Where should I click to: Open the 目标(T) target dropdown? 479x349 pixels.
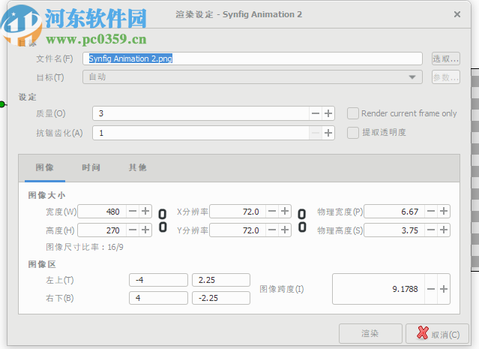(x=253, y=77)
